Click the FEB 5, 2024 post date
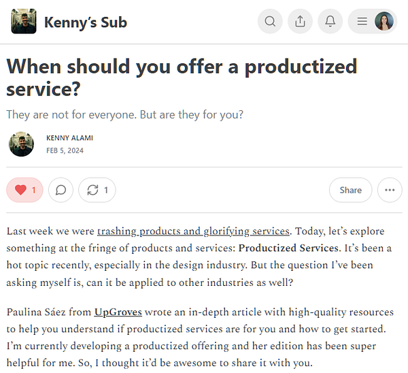Image resolution: width=408 pixels, height=373 pixels. pyautogui.click(x=65, y=150)
